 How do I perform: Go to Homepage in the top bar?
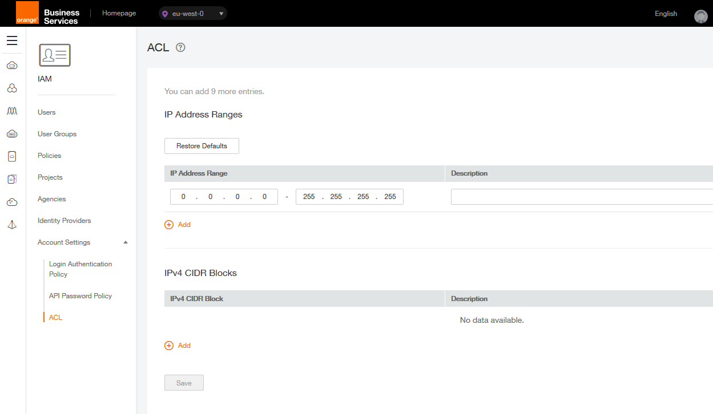[x=119, y=13]
